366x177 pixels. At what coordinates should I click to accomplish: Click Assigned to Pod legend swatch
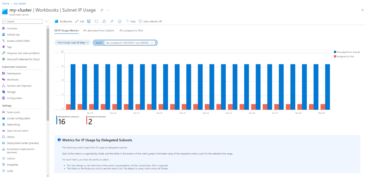point(335,56)
